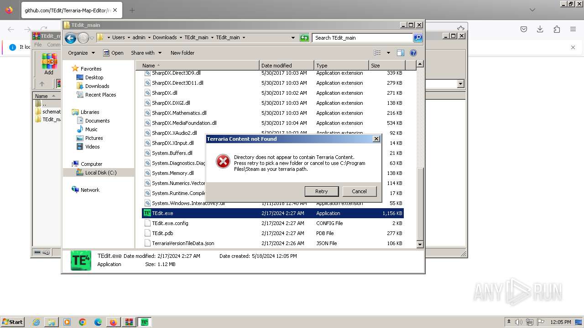Select System.Memory.dll file

pyautogui.click(x=173, y=173)
